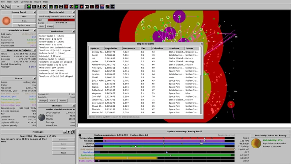Clear the production queue
The height and width of the screenshot is (164, 291).
[53, 100]
